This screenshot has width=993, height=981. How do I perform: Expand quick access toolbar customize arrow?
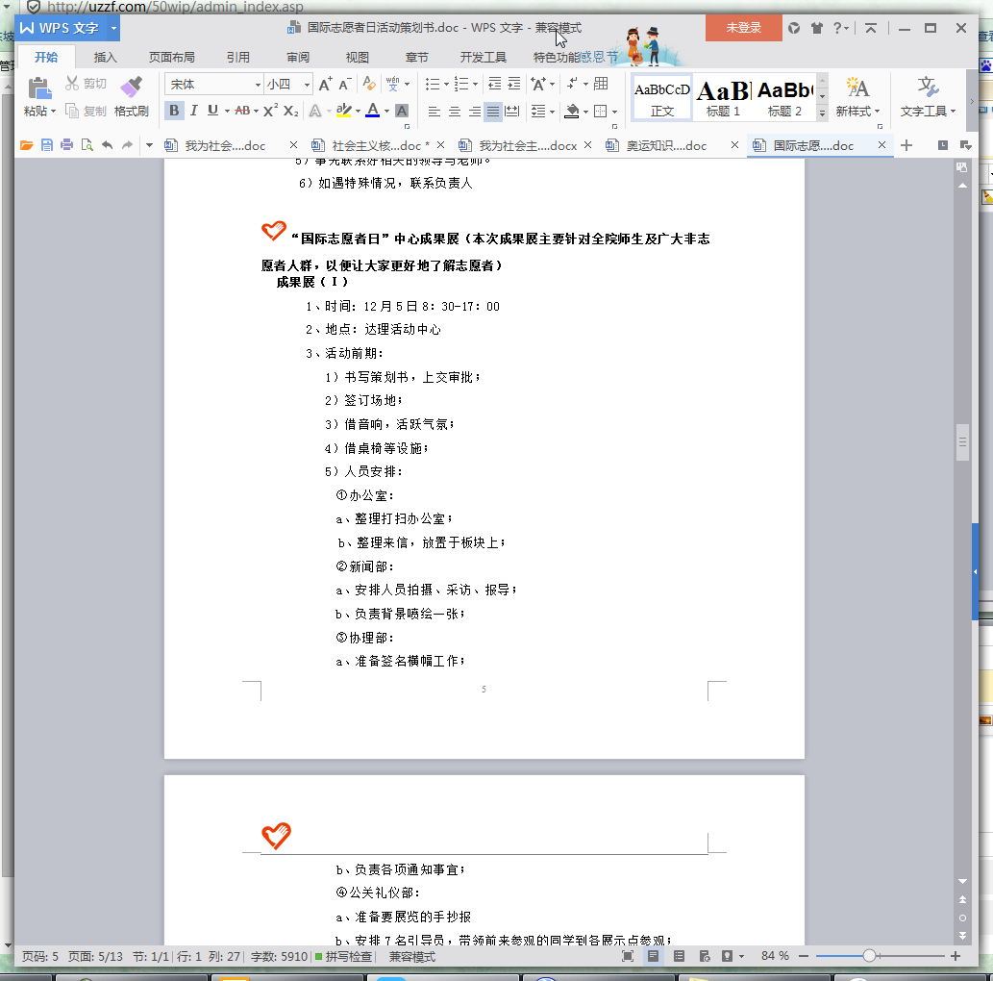pos(149,145)
